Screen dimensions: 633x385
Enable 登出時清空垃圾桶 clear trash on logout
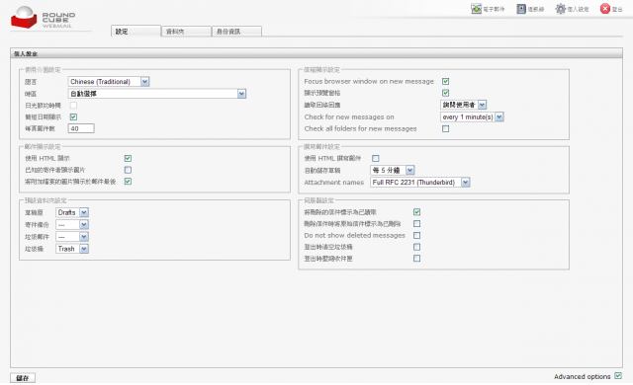point(417,247)
